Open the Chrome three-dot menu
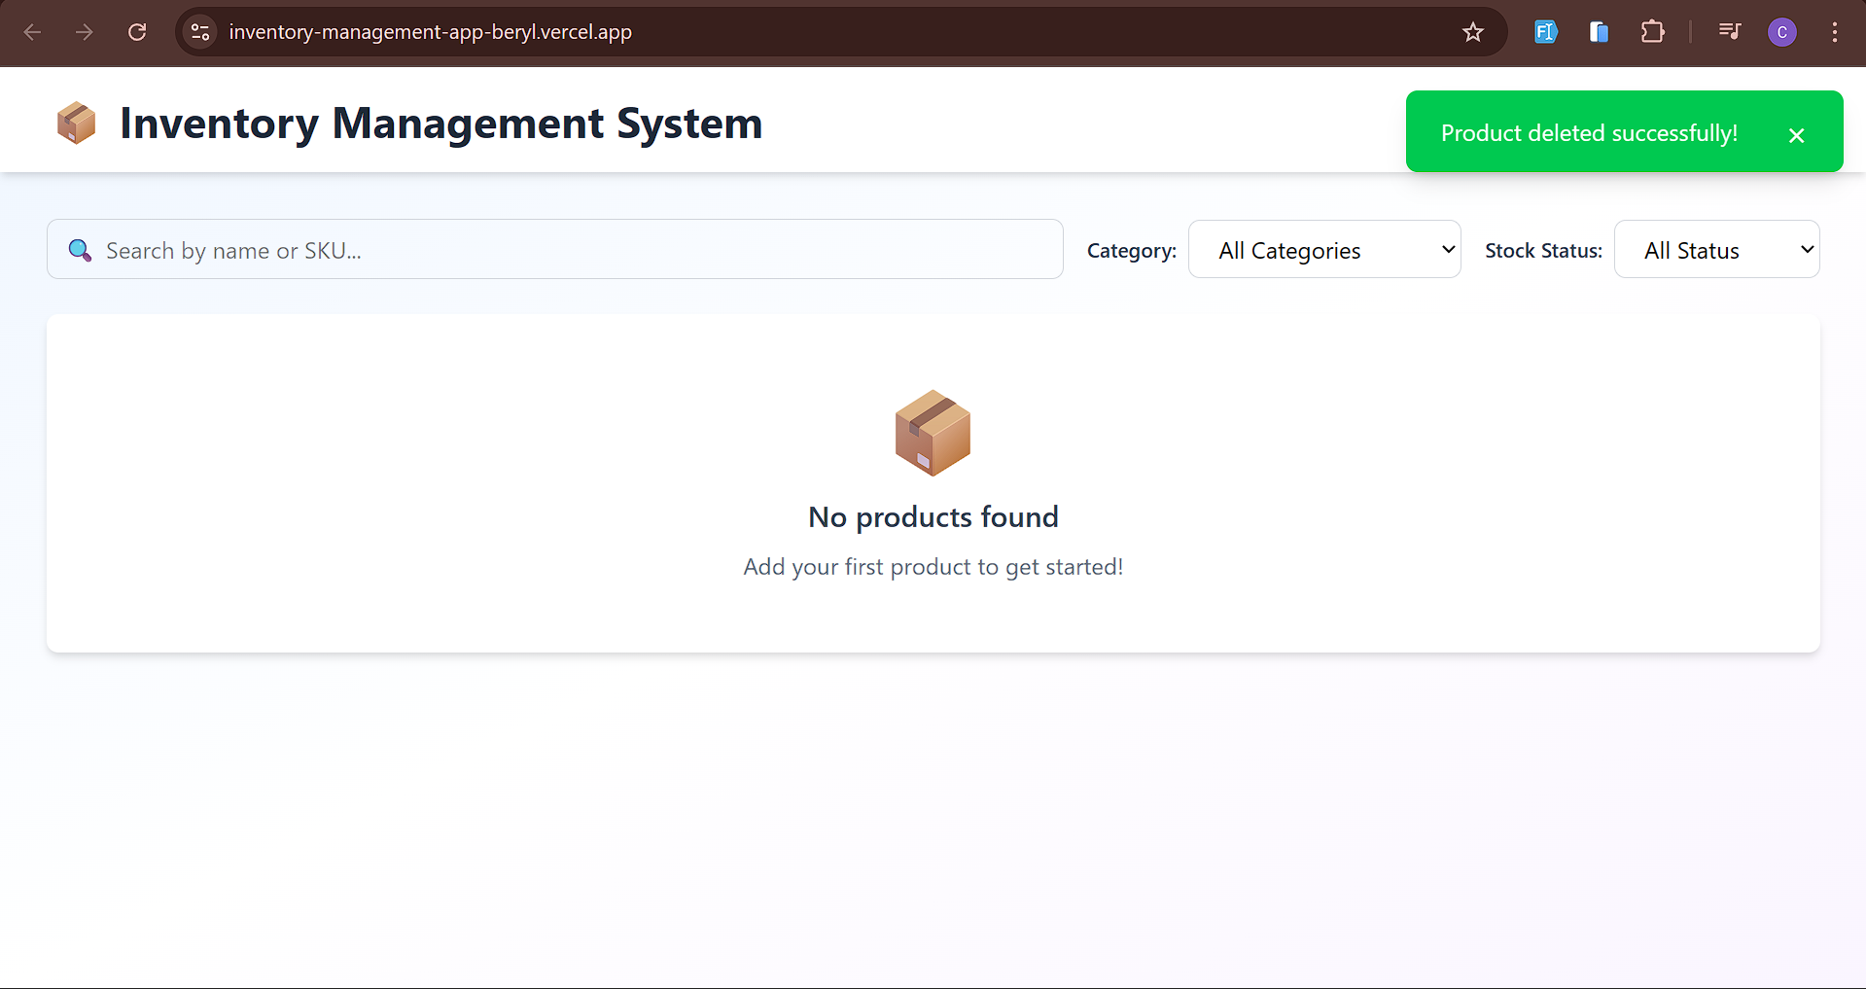This screenshot has height=989, width=1866. [1835, 32]
